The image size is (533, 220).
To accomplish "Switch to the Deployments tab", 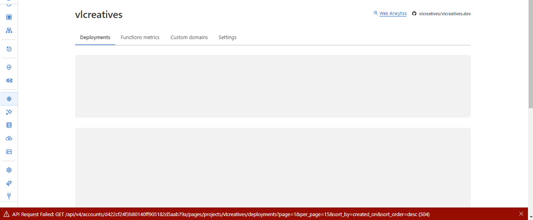I will point(95,38).
